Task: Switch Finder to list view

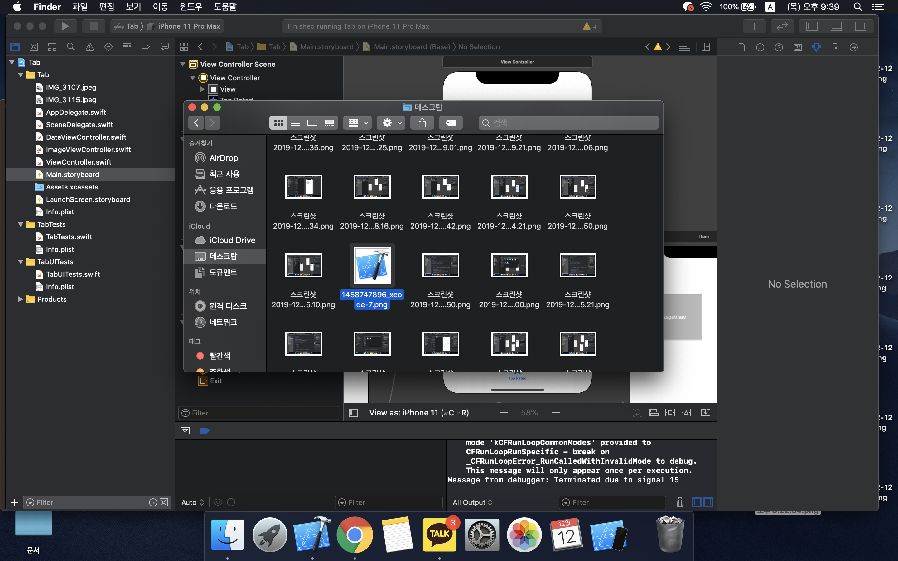Action: click(x=295, y=123)
